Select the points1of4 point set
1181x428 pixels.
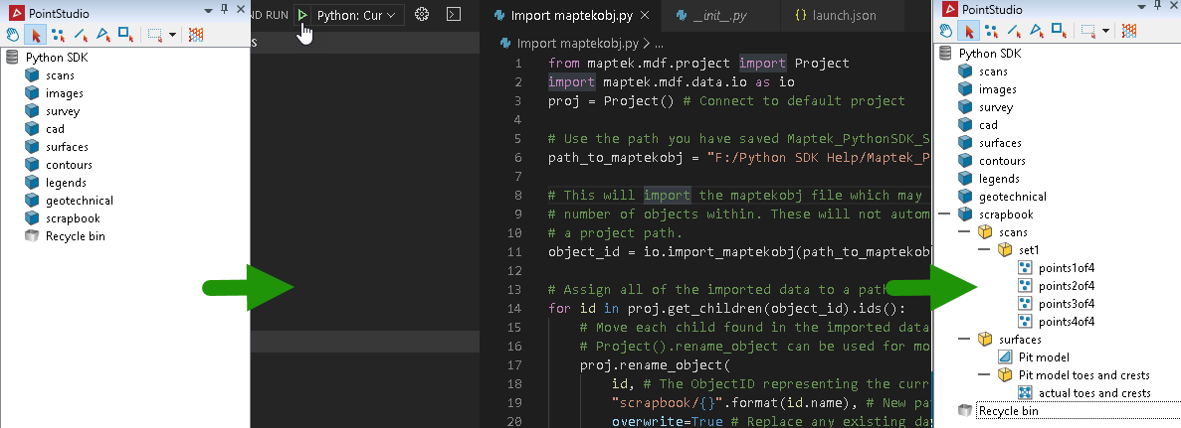1066,268
